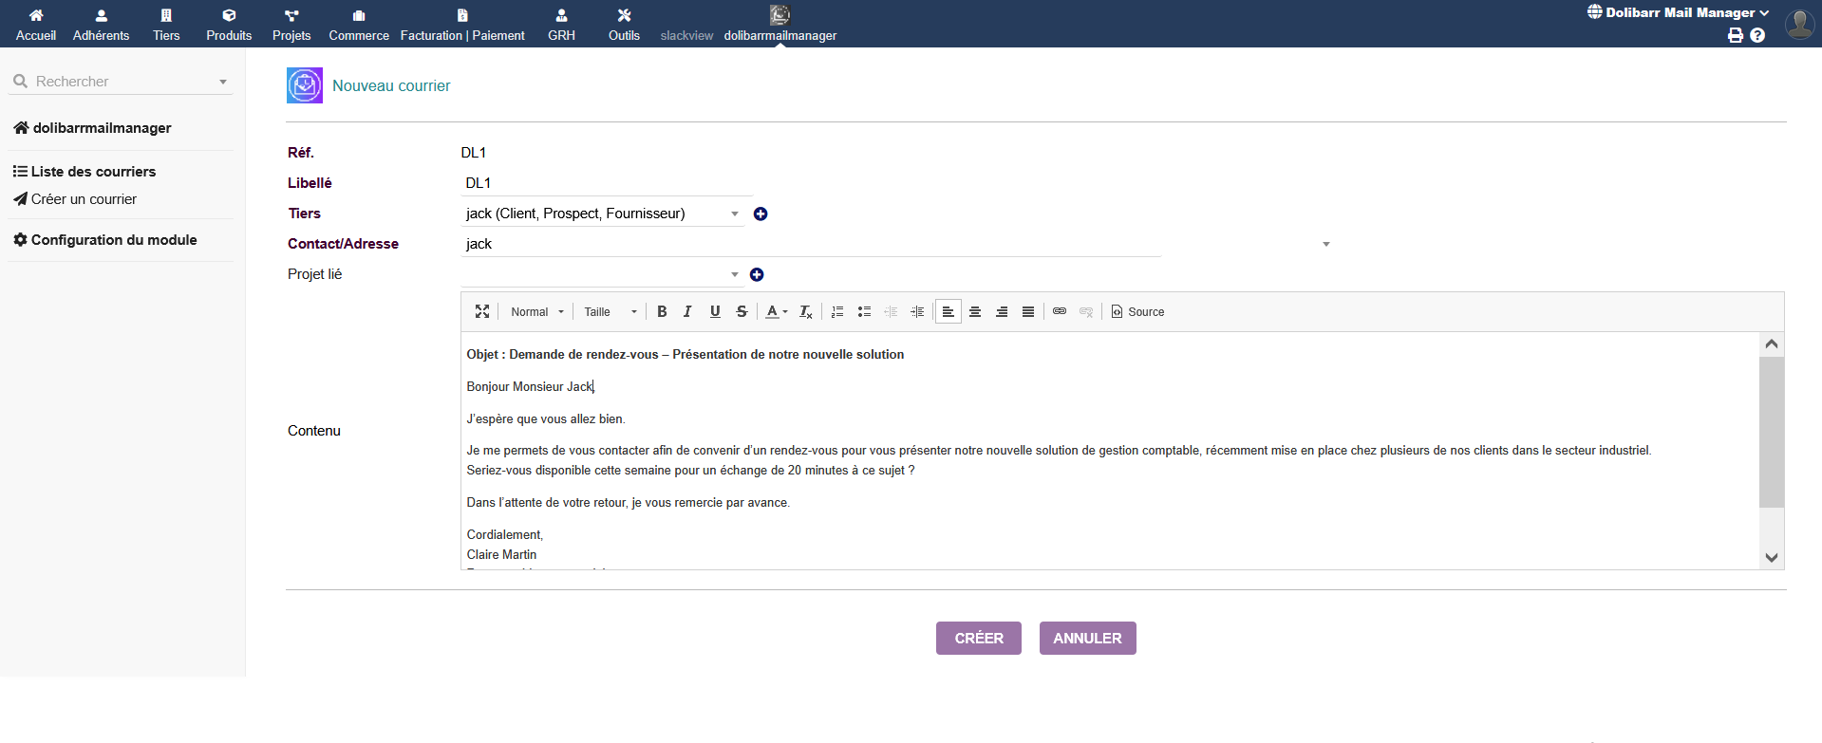Apply strikethrough formatting in the editor
Viewport: 1822px width, 743px height.
pyautogui.click(x=742, y=311)
